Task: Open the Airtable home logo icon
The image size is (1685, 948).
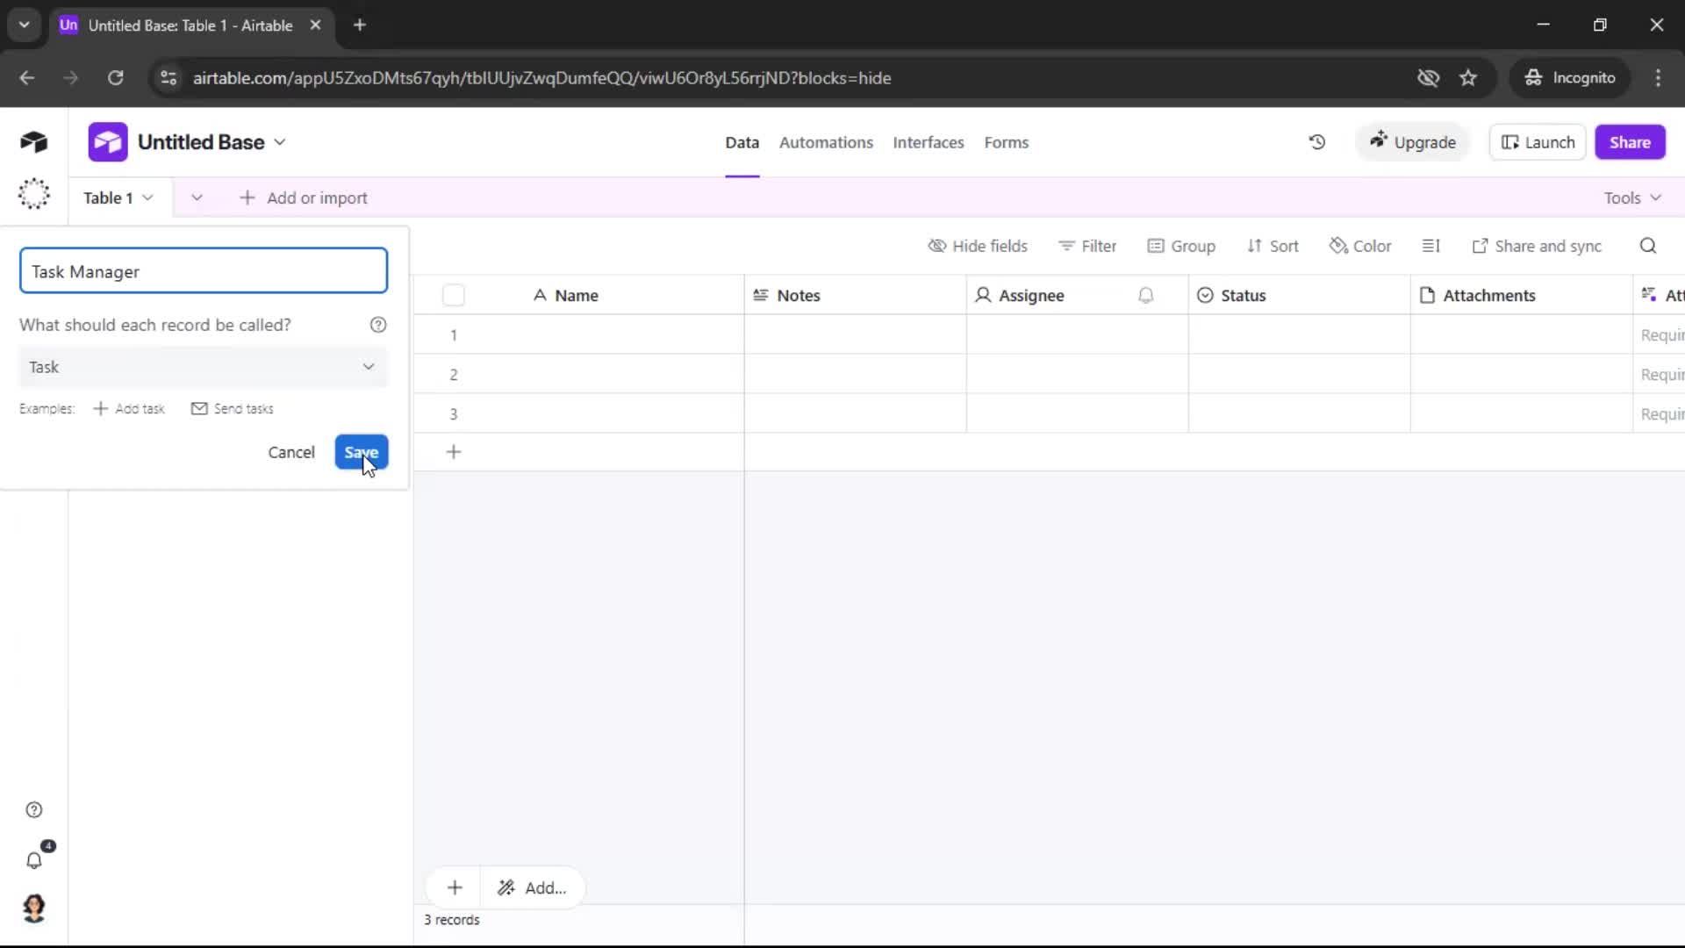Action: pos(33,141)
